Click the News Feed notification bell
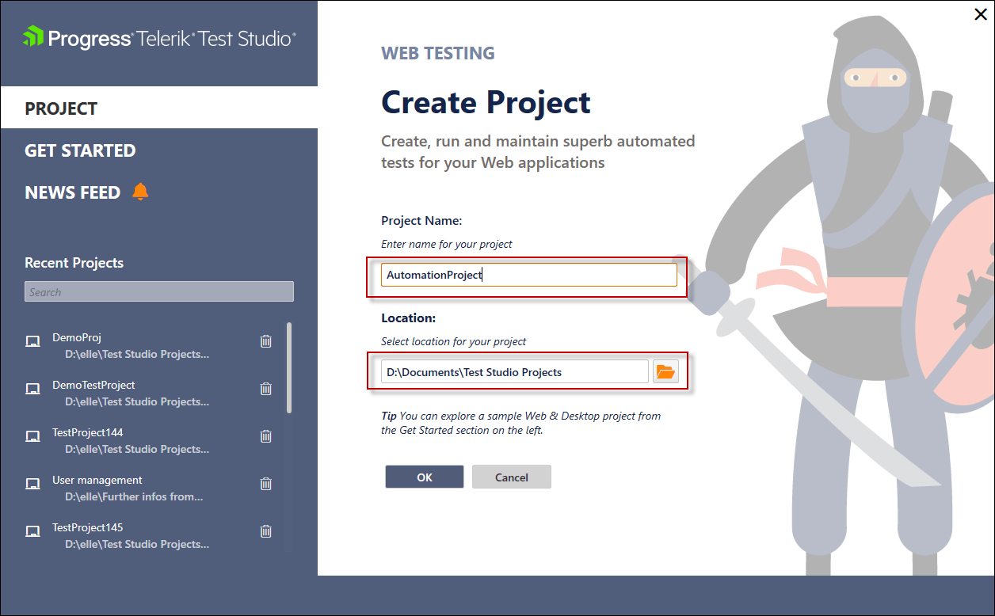 (140, 192)
